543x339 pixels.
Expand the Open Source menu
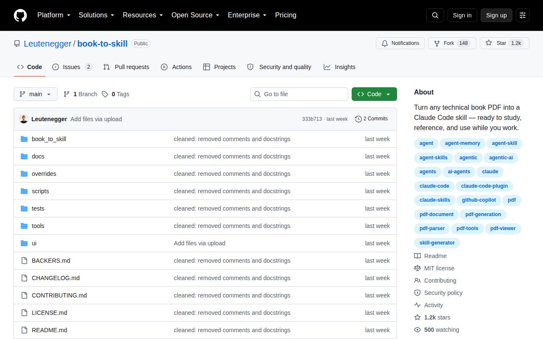(195, 15)
